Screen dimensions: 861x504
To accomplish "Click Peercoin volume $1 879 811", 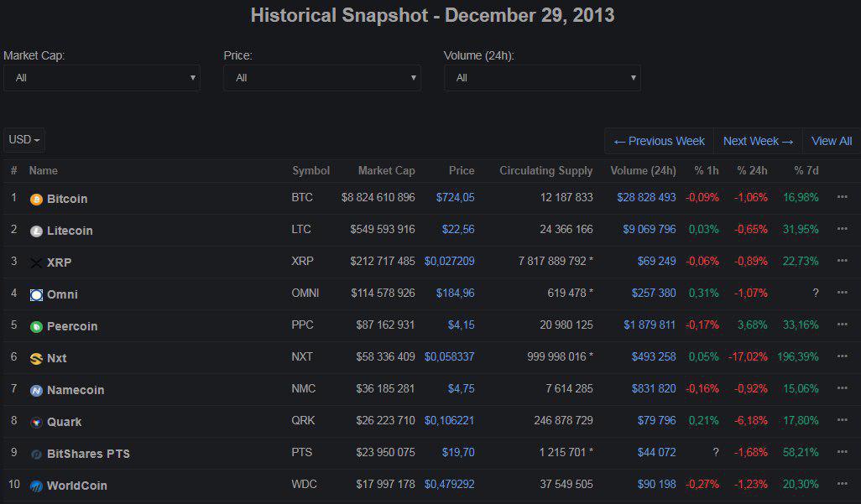I will [650, 325].
